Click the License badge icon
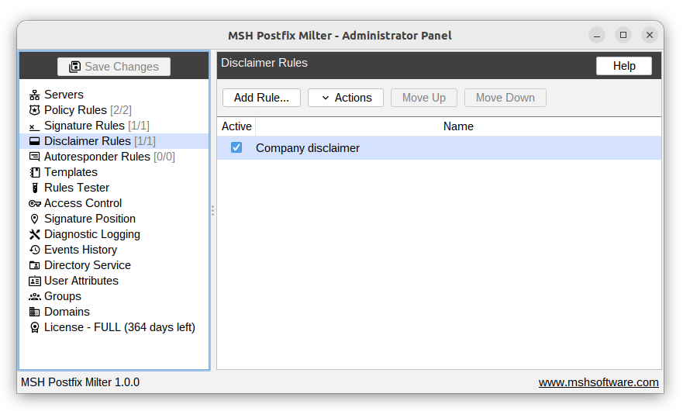 [34, 327]
